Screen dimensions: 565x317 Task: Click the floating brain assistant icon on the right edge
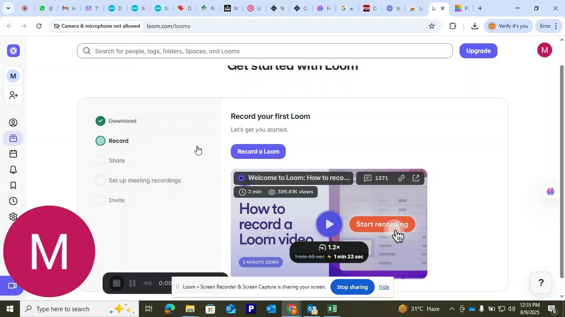point(550,192)
